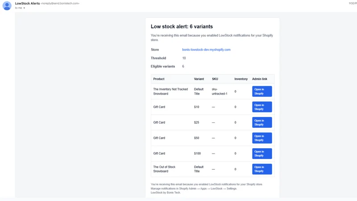
Task: Click the 'Manage notifications in Shopify Admin' footer line
Action: (x=194, y=188)
